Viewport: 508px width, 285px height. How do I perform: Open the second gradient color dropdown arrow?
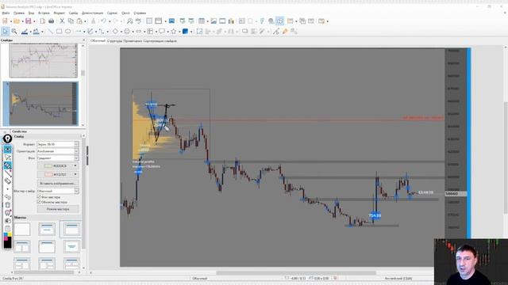pyautogui.click(x=75, y=174)
